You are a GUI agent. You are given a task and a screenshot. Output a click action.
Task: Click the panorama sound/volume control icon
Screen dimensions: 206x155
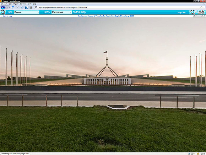click(x=204, y=16)
